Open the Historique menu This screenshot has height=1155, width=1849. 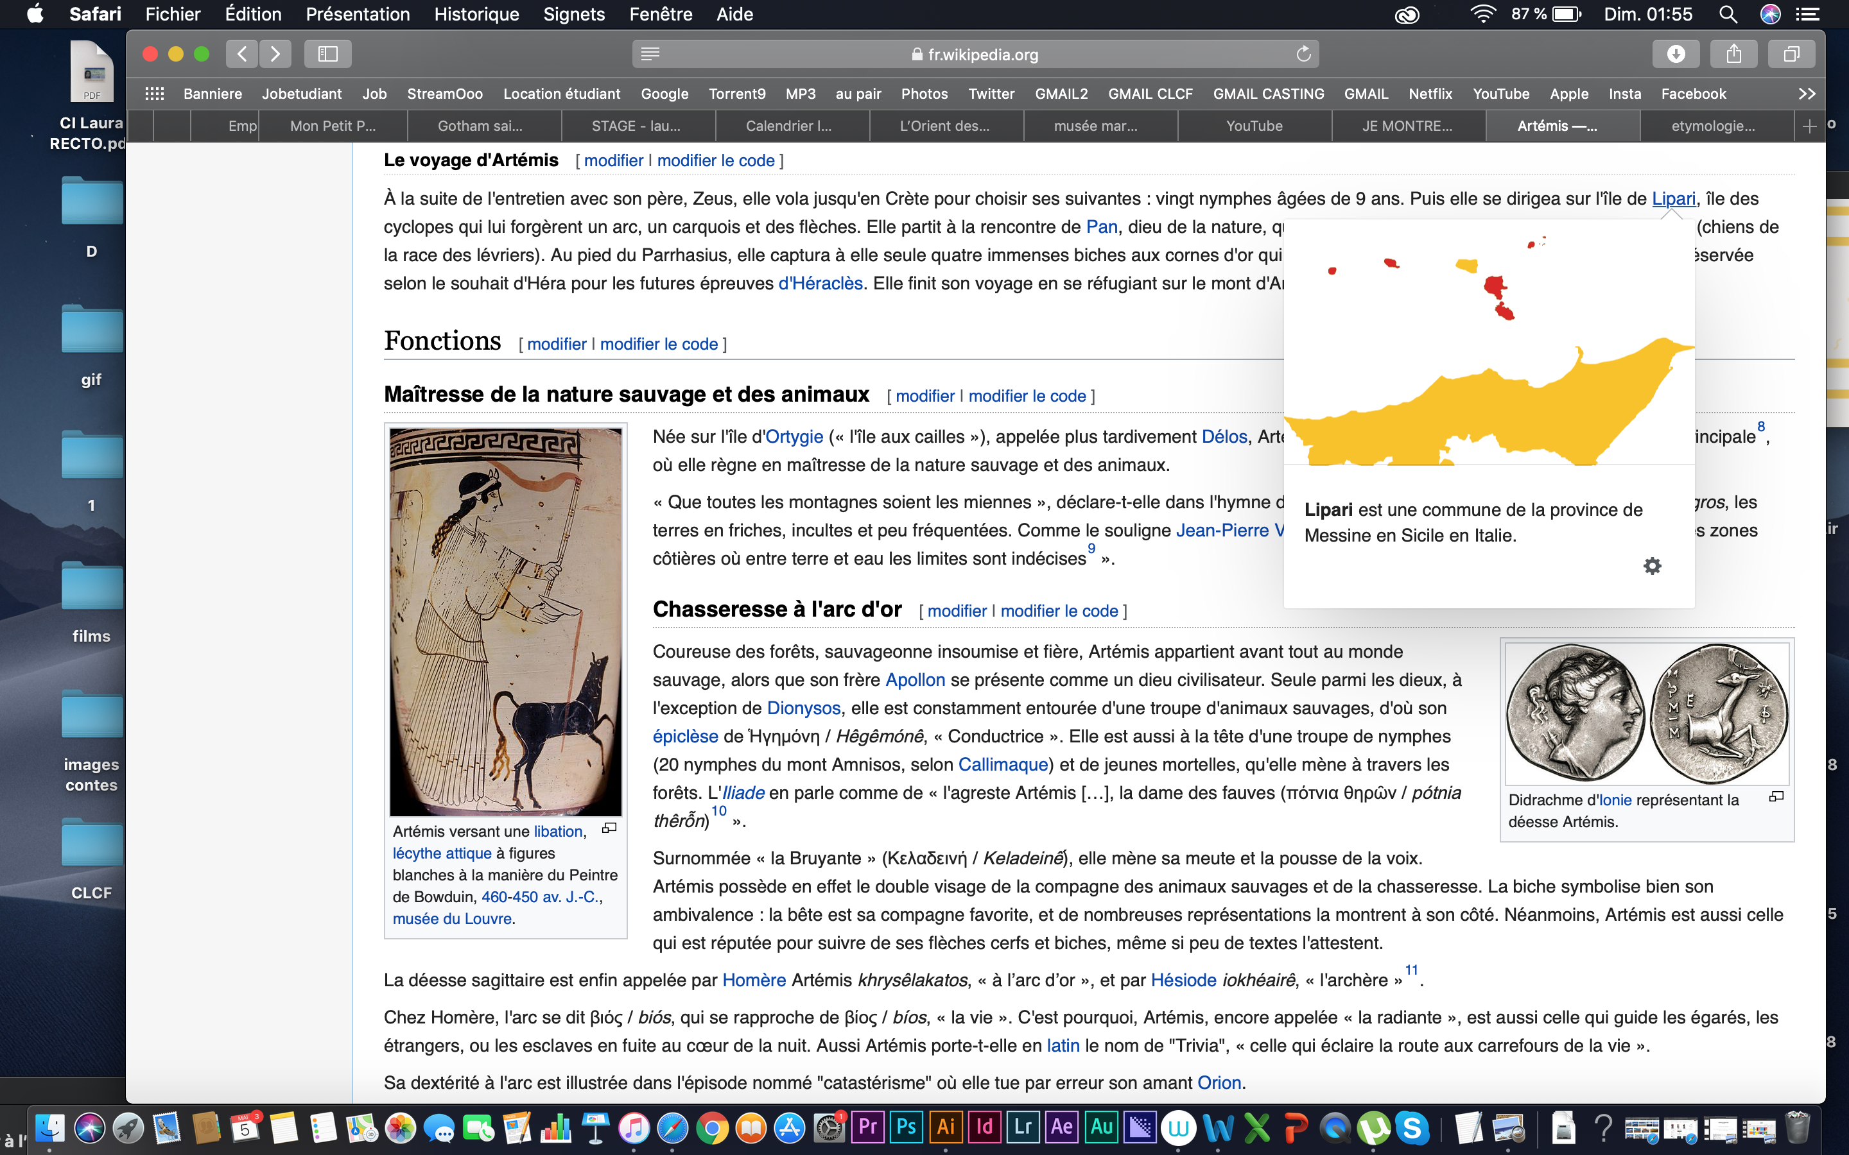click(x=476, y=13)
